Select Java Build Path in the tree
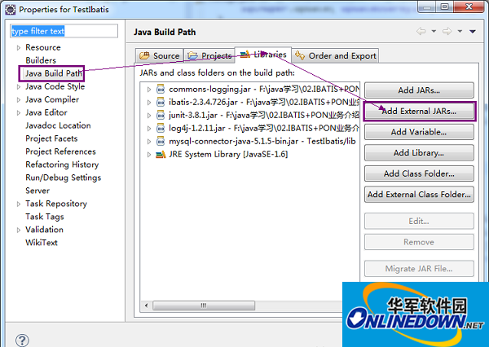This screenshot has width=489, height=347. coord(53,73)
